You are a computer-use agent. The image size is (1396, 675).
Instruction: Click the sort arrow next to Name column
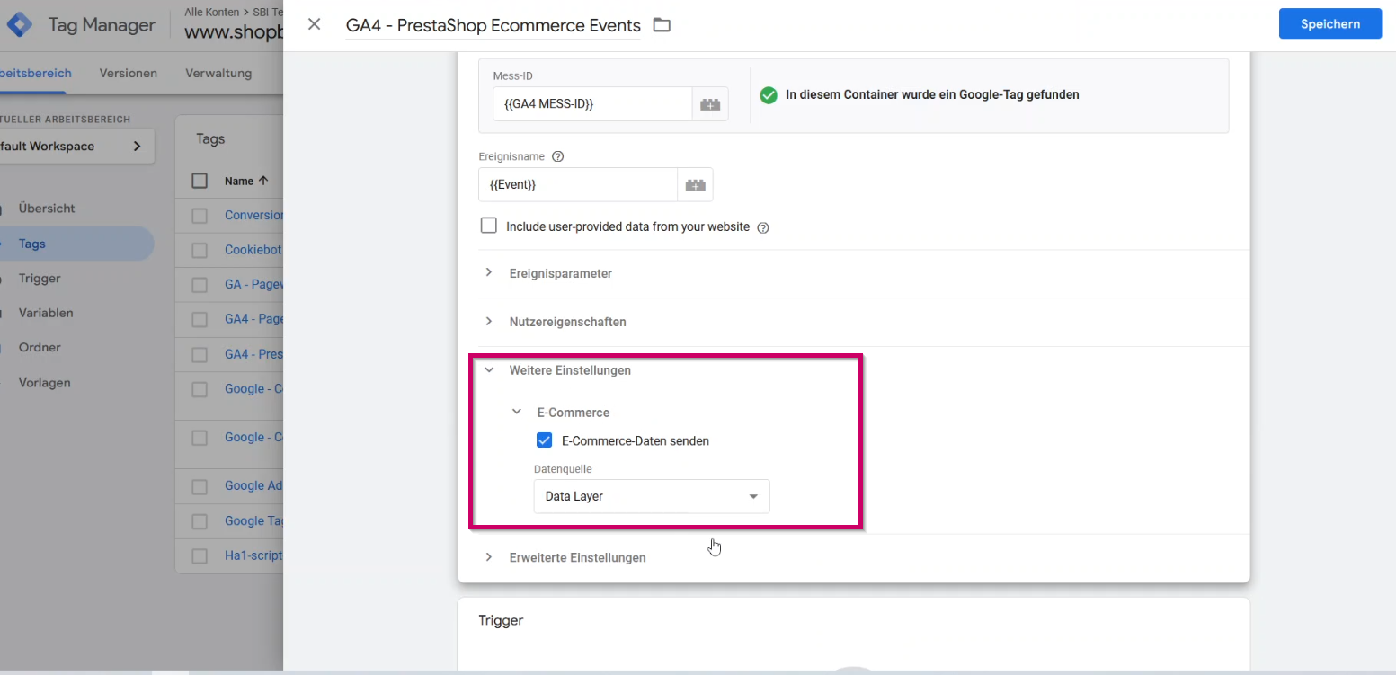click(263, 181)
